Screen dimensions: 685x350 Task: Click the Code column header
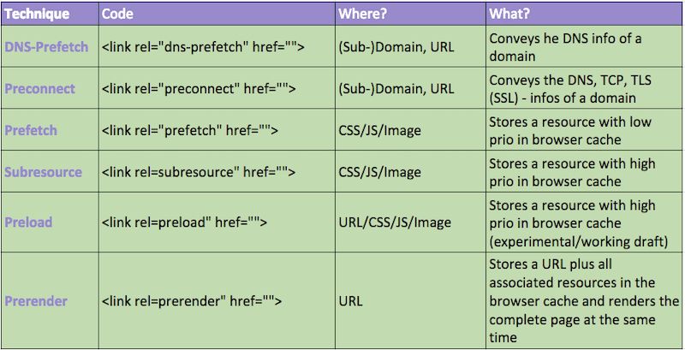(117, 15)
